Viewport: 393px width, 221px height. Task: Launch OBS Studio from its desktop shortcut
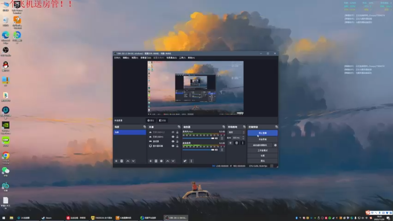point(6,52)
